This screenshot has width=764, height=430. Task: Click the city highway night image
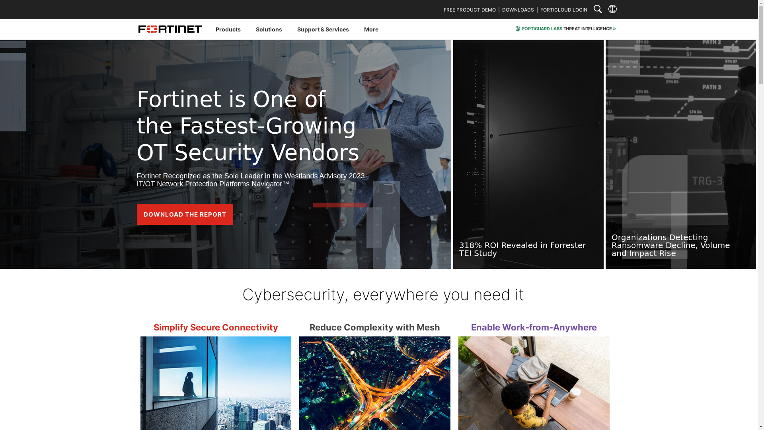pyautogui.click(x=374, y=383)
